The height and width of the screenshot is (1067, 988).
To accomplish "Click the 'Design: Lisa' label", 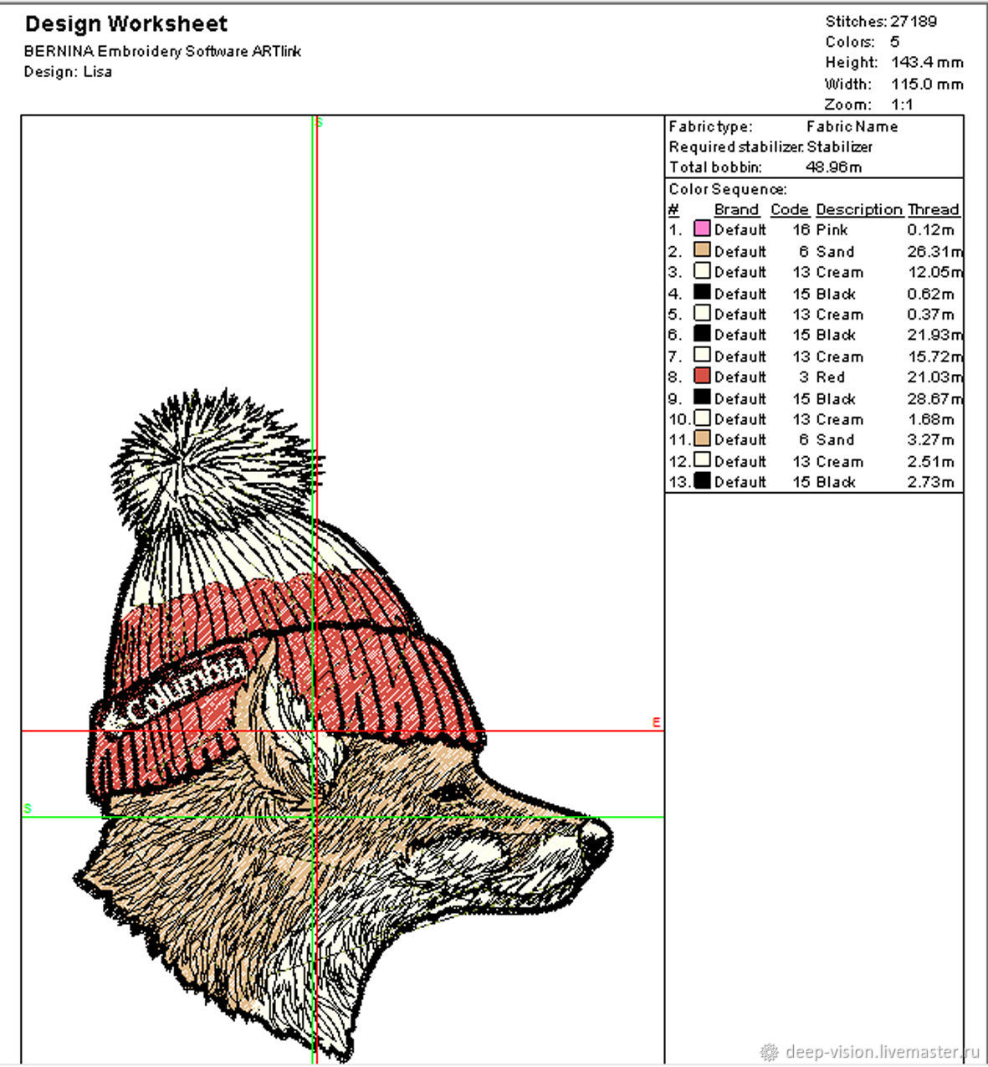I will 68,72.
